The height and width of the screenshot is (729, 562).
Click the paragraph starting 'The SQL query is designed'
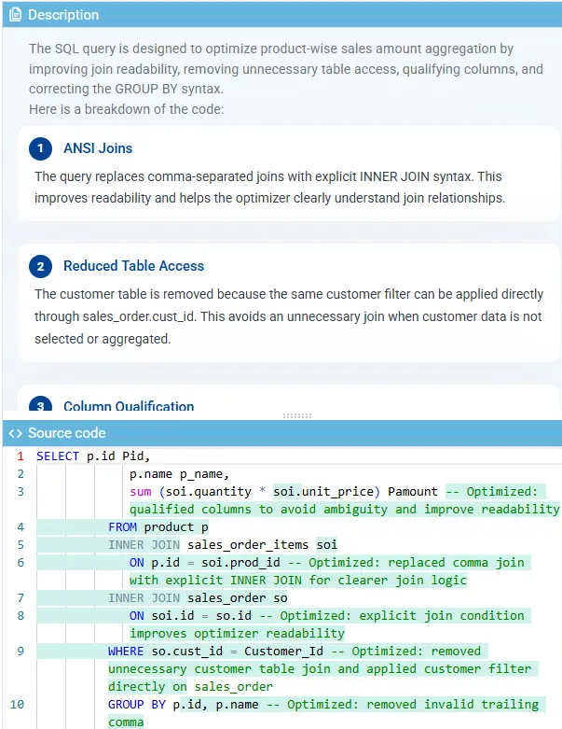[286, 69]
